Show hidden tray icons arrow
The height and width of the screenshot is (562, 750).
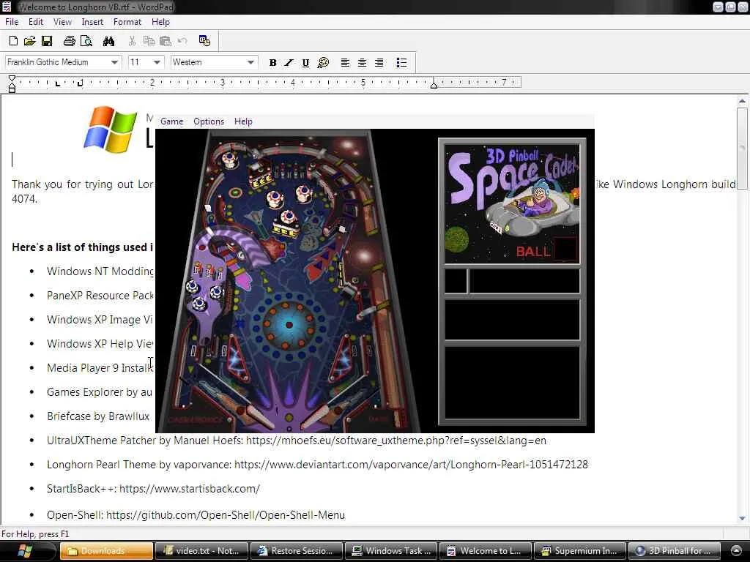[737, 551]
